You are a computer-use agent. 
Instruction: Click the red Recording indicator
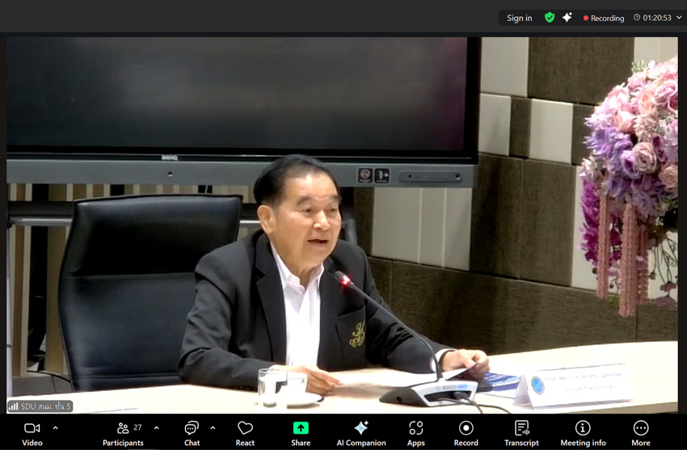coord(604,18)
